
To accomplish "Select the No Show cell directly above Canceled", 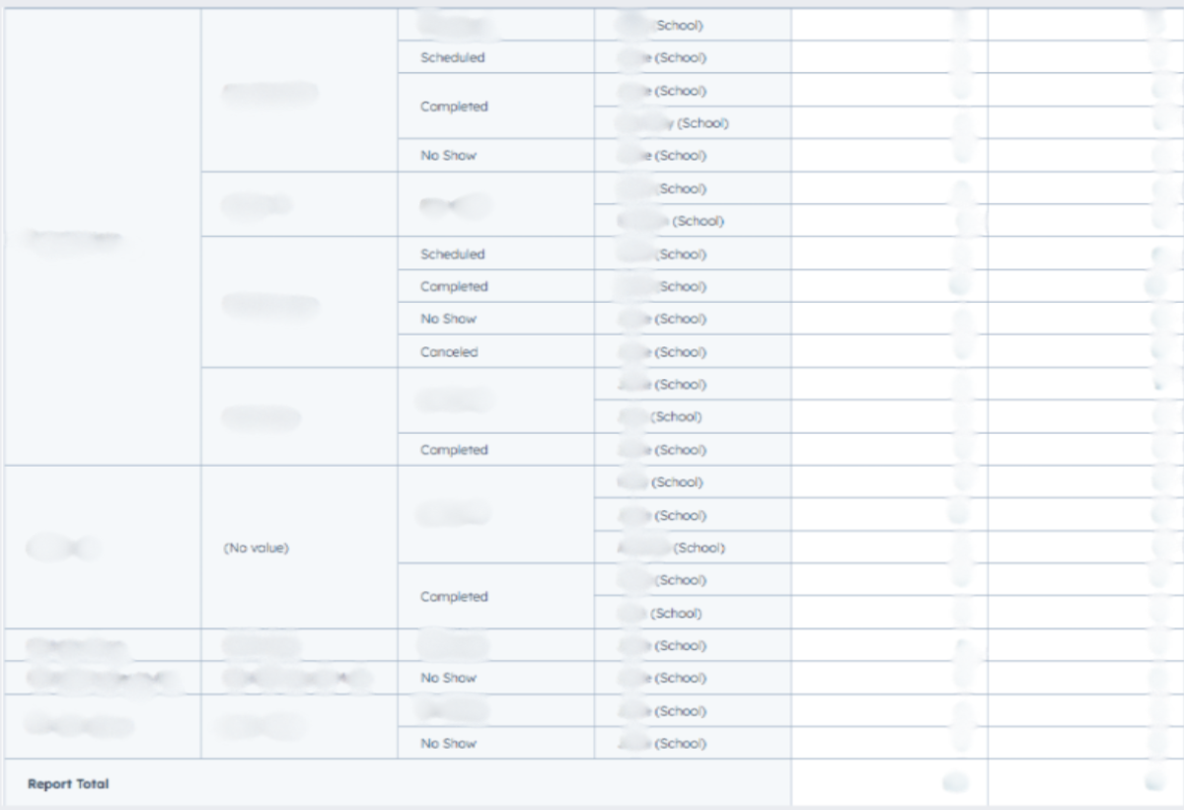I will (x=448, y=319).
